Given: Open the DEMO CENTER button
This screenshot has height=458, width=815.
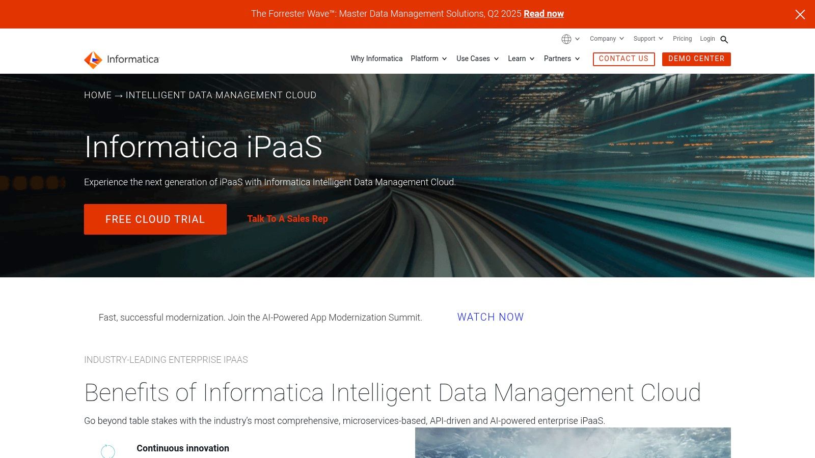Looking at the screenshot, I should point(696,59).
